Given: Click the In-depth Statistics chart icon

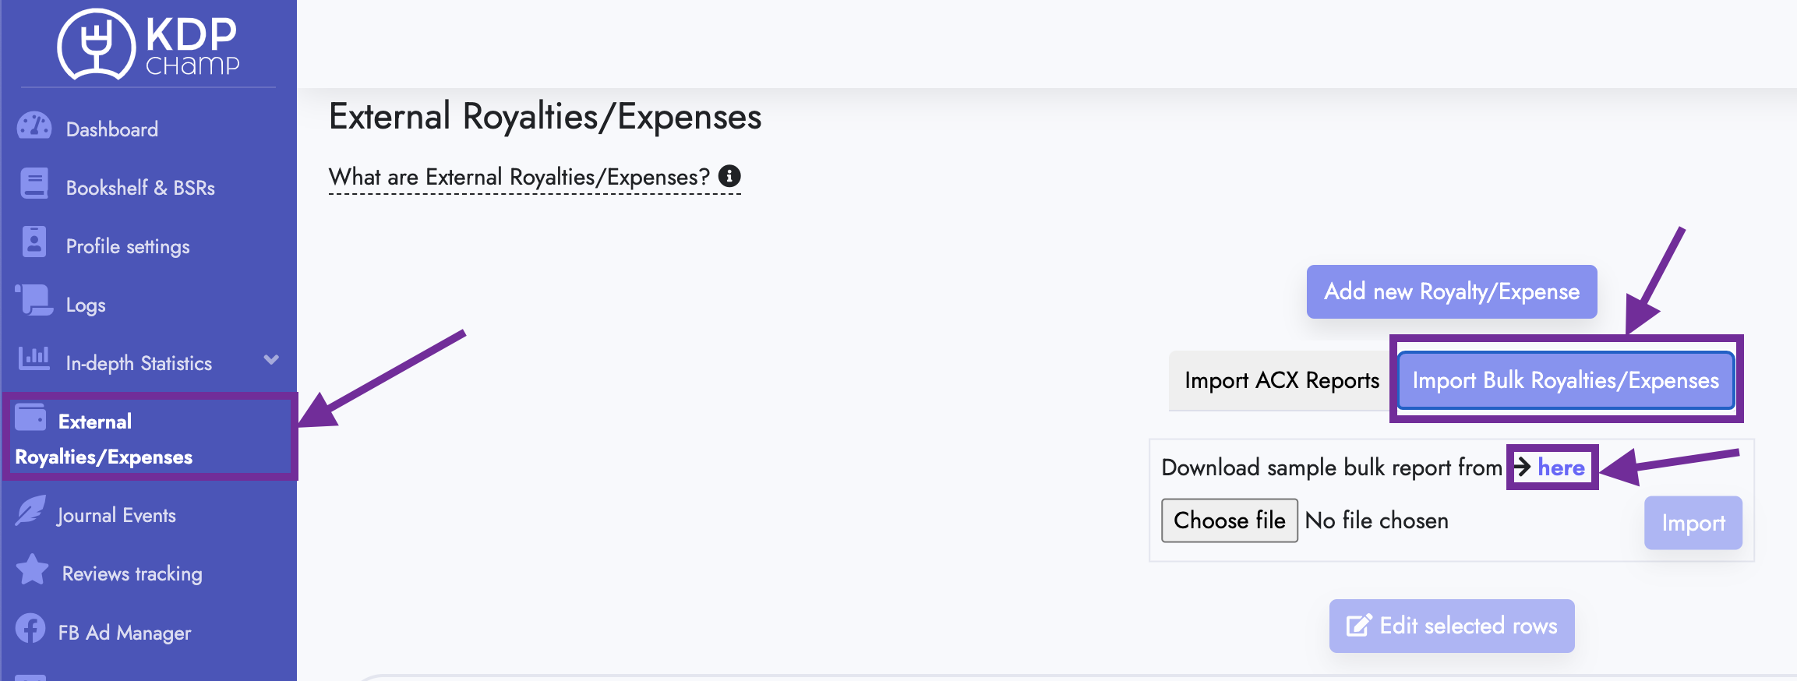Looking at the screenshot, I should coord(34,358).
